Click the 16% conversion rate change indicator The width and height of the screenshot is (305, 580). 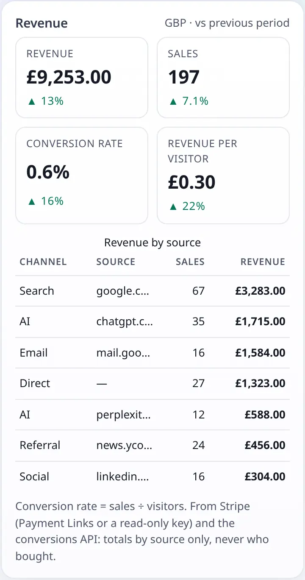pyautogui.click(x=45, y=201)
